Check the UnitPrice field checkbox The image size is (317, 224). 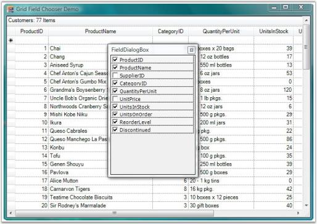(115, 98)
